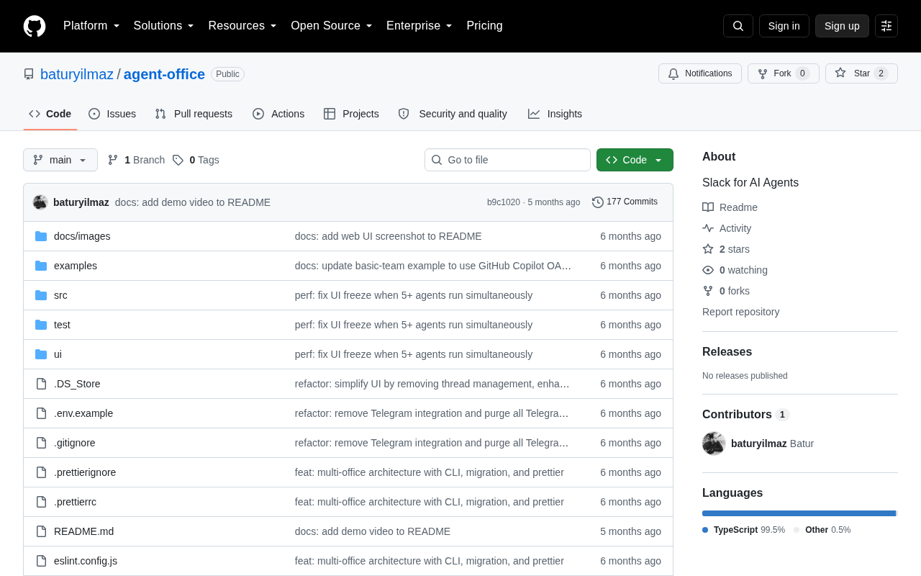921x576 pixels.
Task: Open the Report repository link
Action: [x=740, y=312]
